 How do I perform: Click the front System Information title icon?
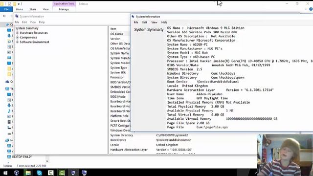[x=133, y=17]
